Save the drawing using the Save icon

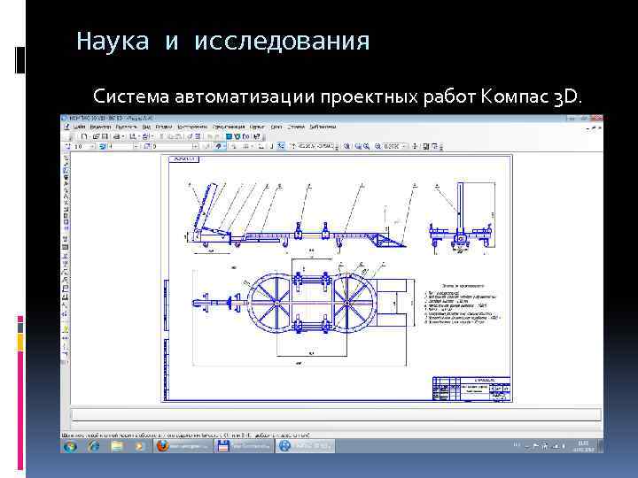105,136
